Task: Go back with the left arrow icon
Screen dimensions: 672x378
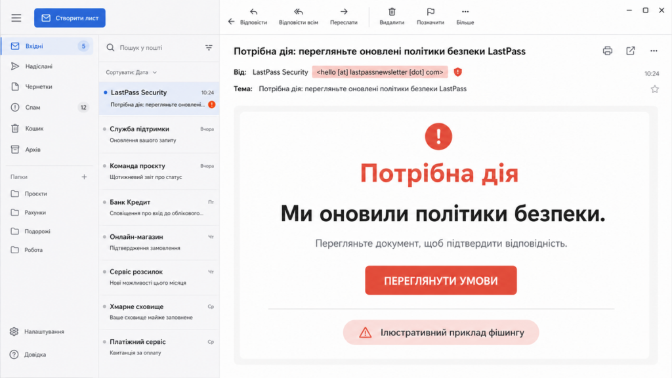Action: (x=232, y=22)
